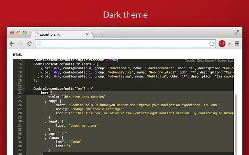Click the string "Fonctionnement" on line 17
This screenshot has width=249, height=155.
[160, 68]
